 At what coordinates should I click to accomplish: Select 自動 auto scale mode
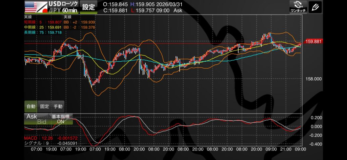[x=31, y=106]
